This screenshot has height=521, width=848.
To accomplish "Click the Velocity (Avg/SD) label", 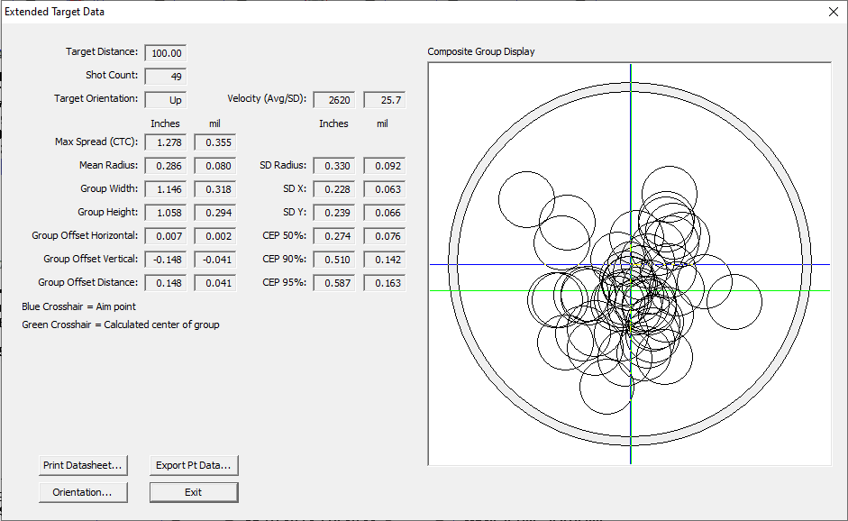I will (x=267, y=98).
